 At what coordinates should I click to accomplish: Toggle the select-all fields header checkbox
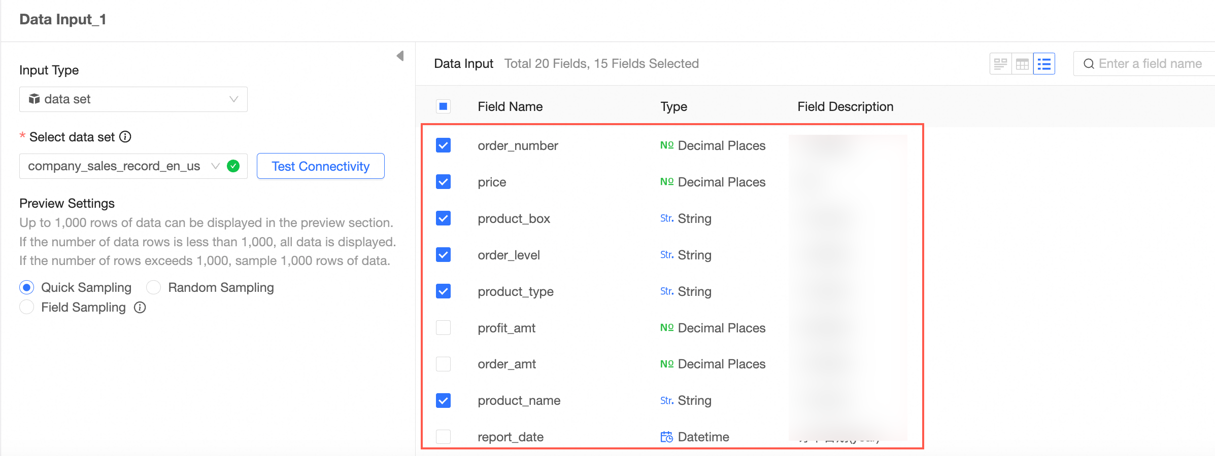pyautogui.click(x=443, y=106)
